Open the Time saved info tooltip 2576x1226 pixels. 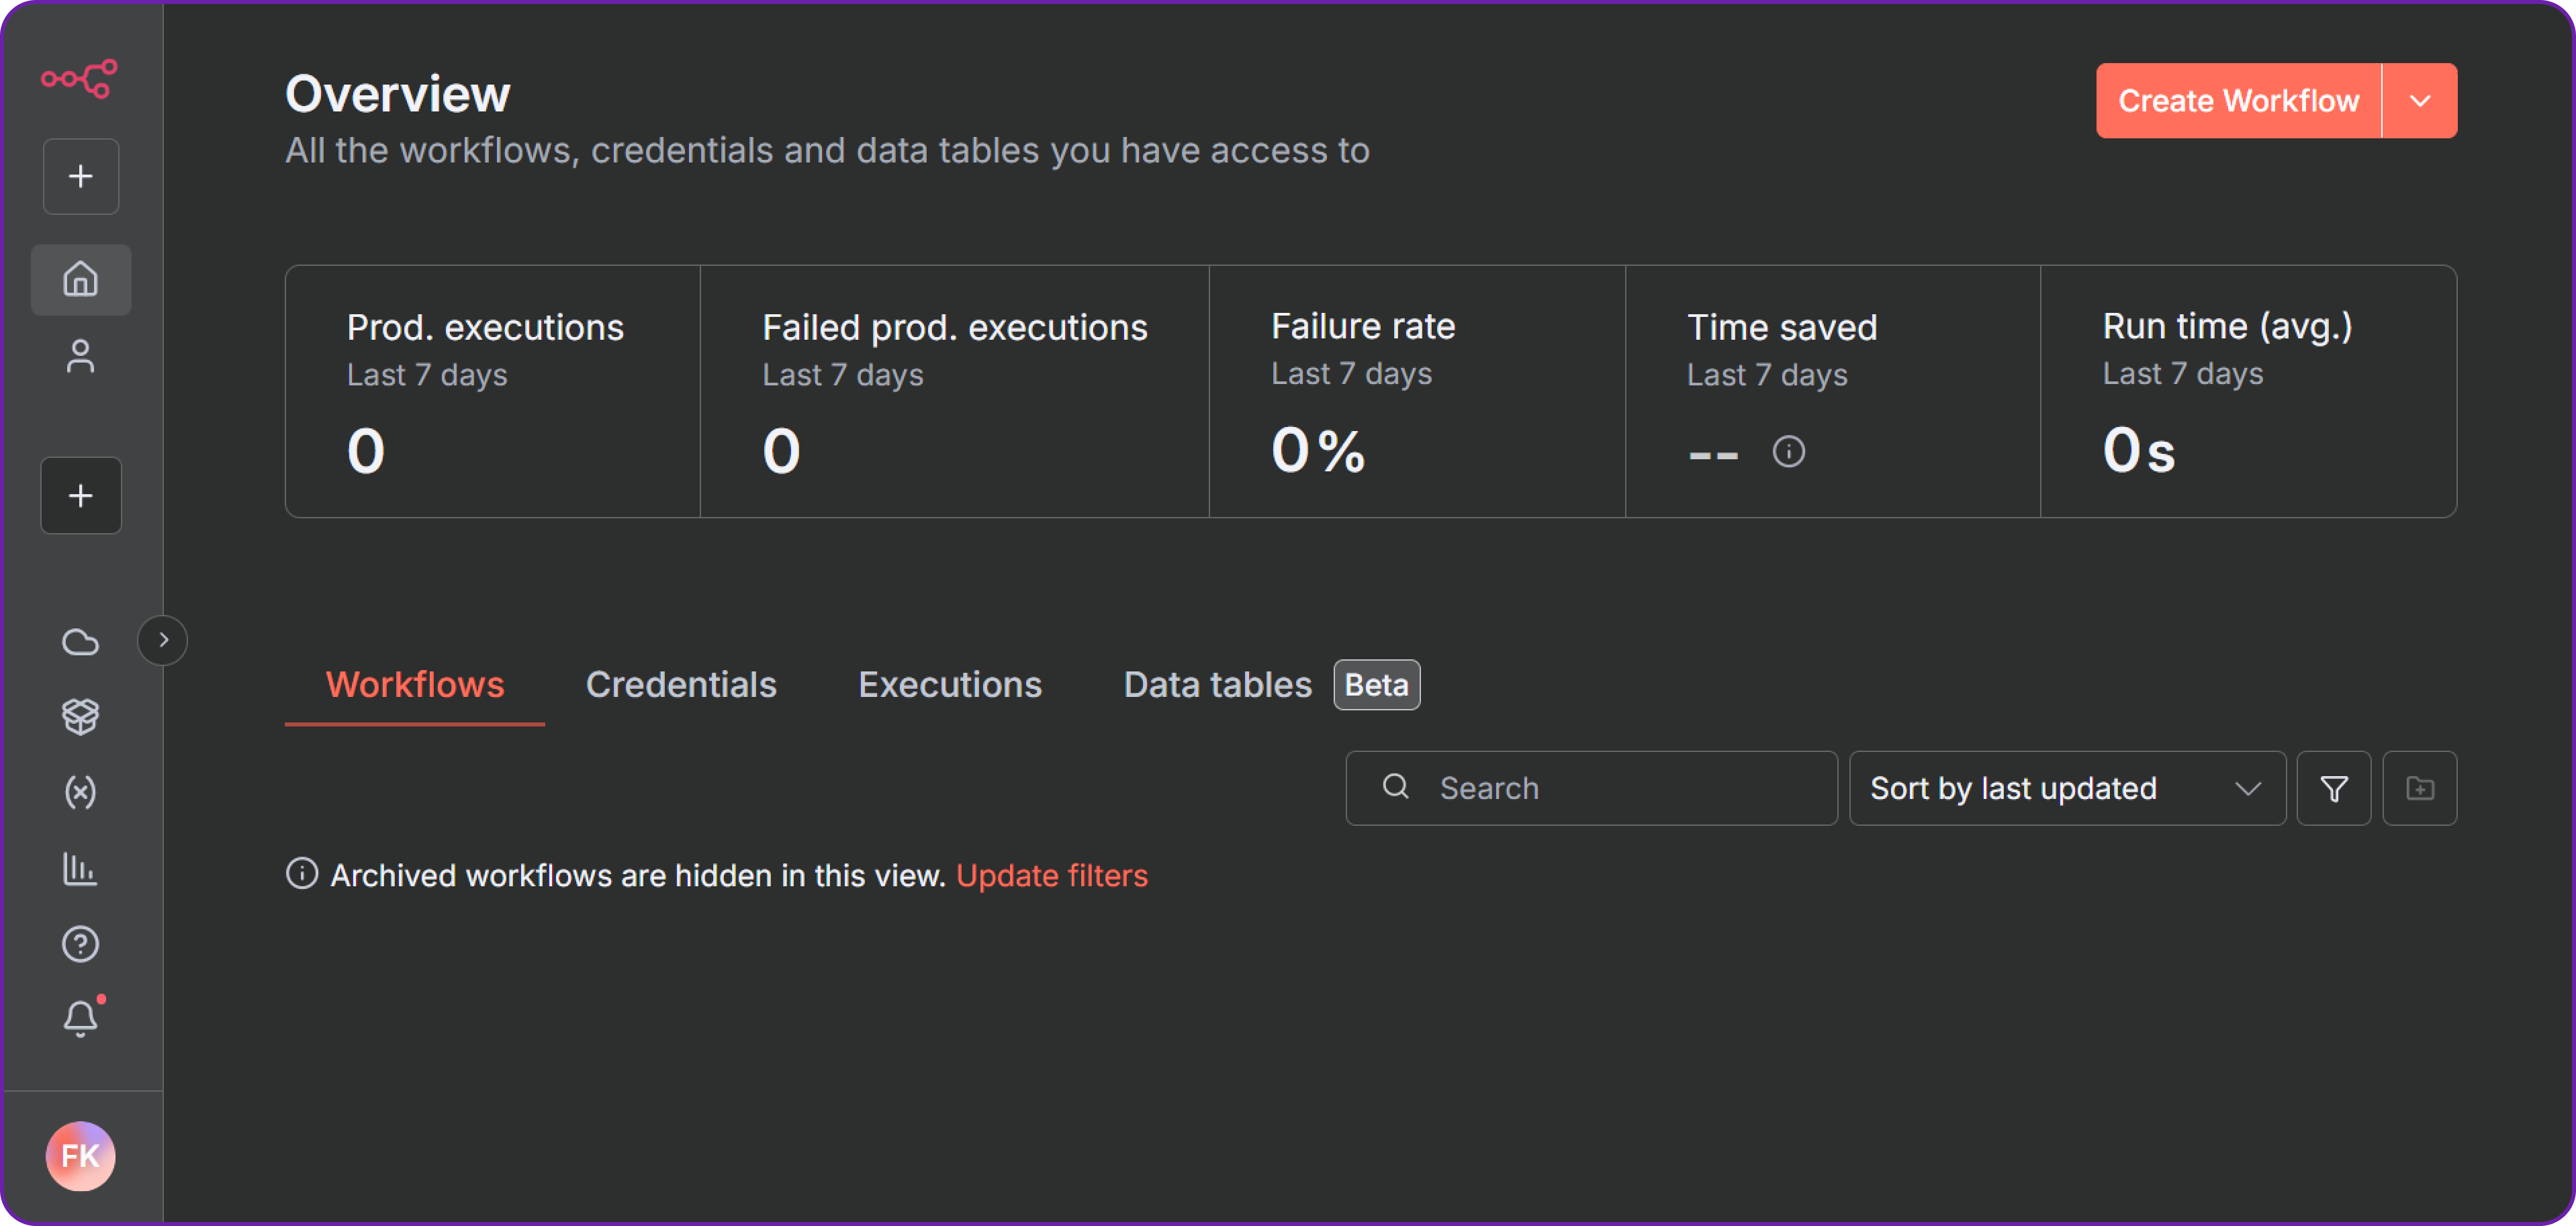coord(1790,452)
